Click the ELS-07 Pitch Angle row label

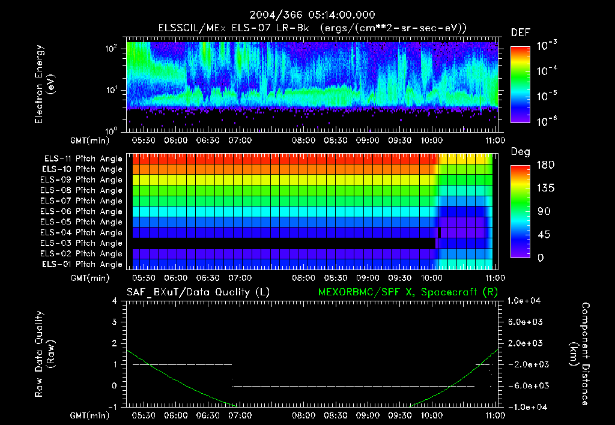(81, 201)
